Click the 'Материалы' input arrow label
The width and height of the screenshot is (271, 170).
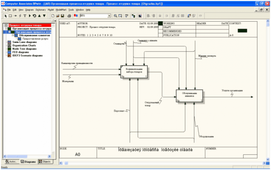tap(68, 81)
